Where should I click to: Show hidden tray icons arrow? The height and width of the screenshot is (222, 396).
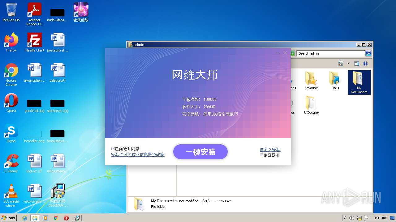pyautogui.click(x=345, y=218)
